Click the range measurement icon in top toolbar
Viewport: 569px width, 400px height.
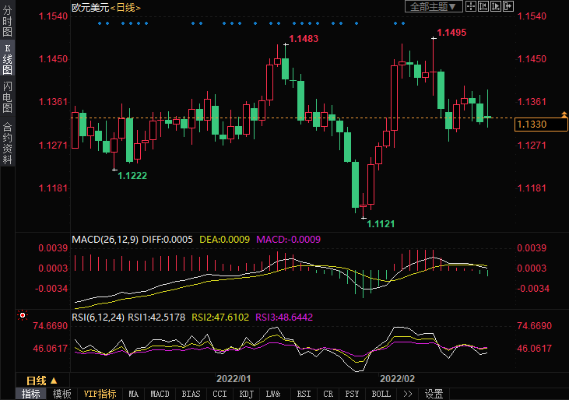(484, 6)
